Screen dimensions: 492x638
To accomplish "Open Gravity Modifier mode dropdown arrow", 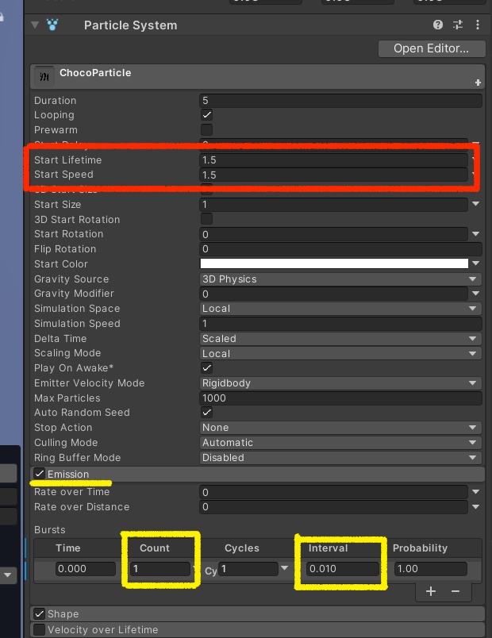I will 475,294.
